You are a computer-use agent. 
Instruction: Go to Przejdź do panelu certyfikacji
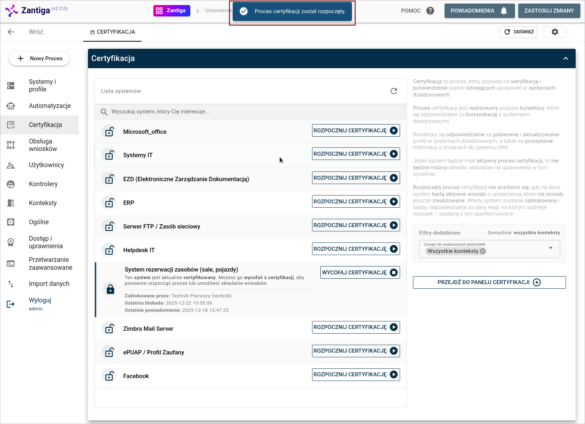(489, 282)
